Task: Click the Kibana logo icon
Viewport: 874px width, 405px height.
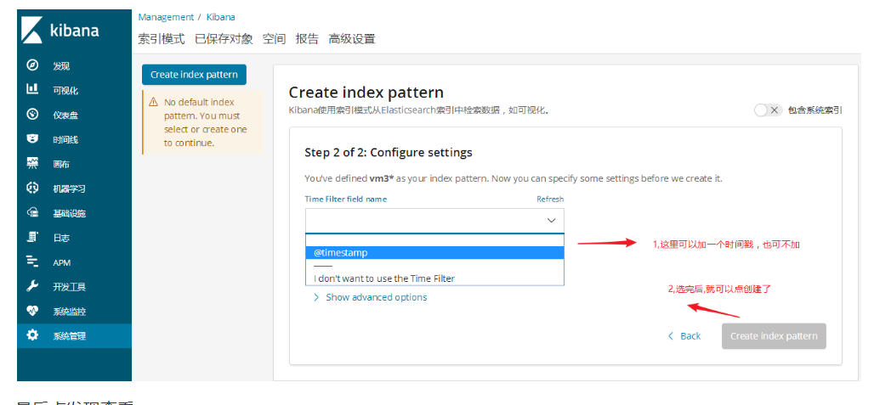Action: [31, 30]
